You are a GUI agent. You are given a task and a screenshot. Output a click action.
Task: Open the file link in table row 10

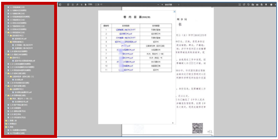point(126,66)
